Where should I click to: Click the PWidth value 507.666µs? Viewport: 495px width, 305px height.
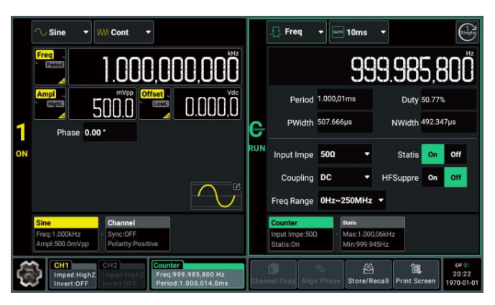click(x=345, y=122)
